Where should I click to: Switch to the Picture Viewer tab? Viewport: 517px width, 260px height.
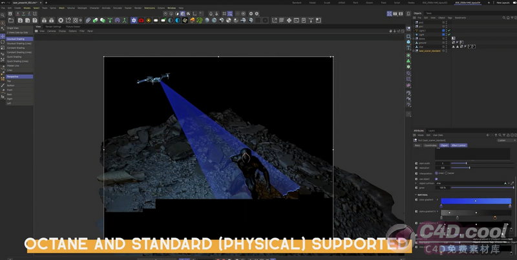coord(73,26)
